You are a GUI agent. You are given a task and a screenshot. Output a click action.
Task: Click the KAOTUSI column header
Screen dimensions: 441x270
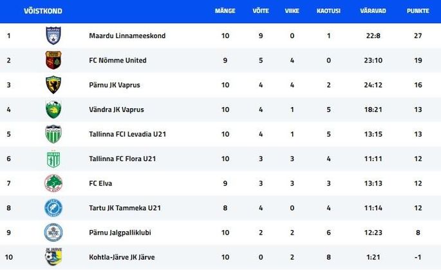click(x=328, y=11)
